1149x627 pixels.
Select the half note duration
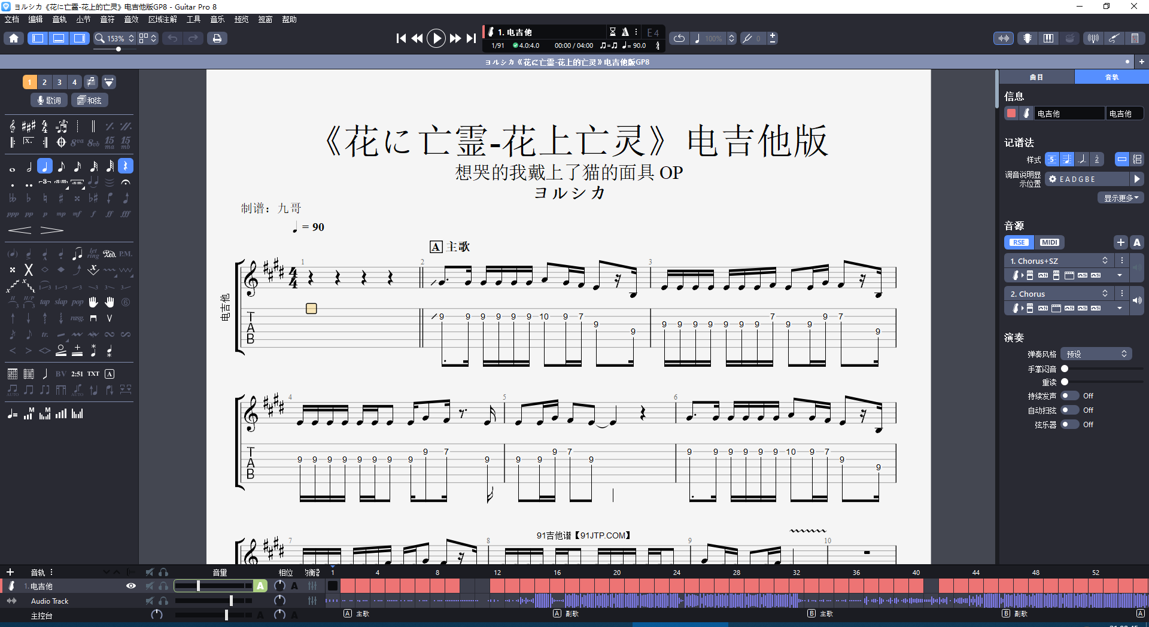[29, 166]
